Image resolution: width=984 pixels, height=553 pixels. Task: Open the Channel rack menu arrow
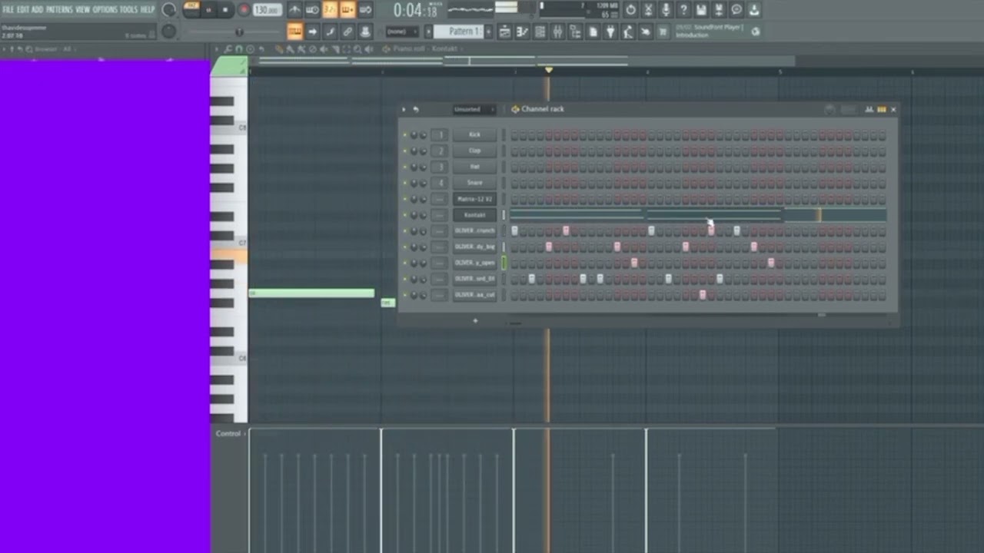point(404,109)
